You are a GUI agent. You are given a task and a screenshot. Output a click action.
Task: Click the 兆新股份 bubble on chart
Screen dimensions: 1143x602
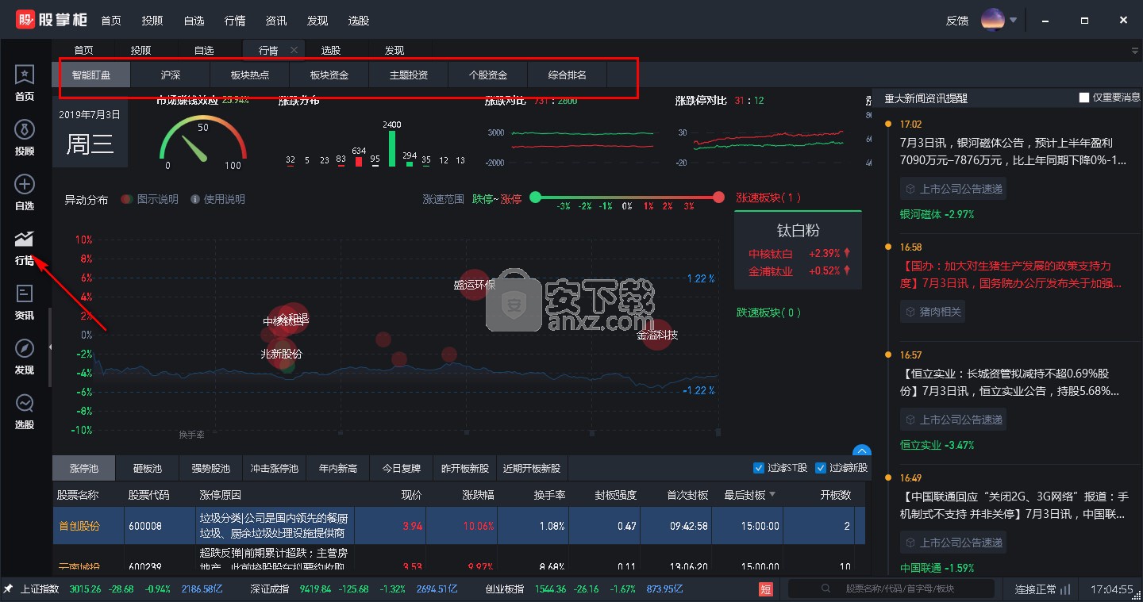click(281, 354)
